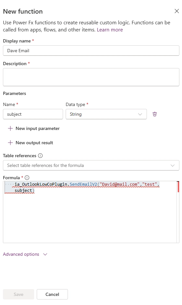
Task: Click the Advanced options chevron arrow
Action: pos(45,254)
